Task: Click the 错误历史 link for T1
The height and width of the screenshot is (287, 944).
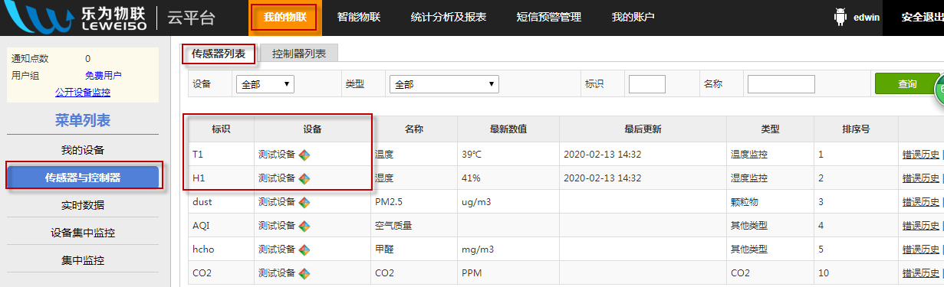Action: click(x=921, y=155)
